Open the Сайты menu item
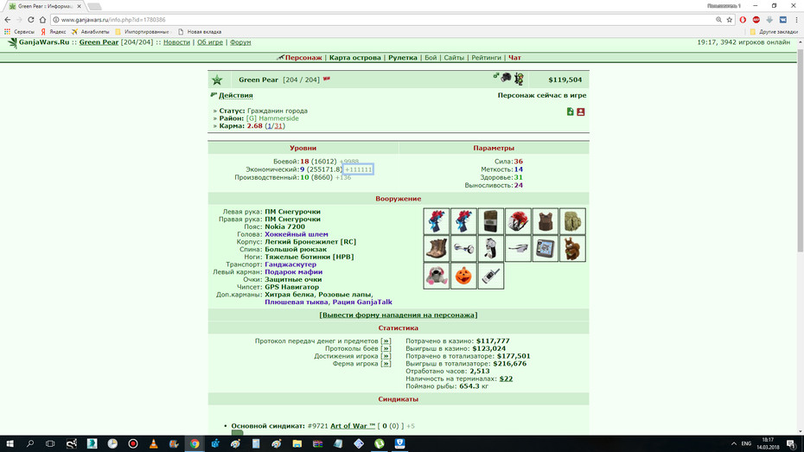This screenshot has height=452, width=804. (x=454, y=57)
